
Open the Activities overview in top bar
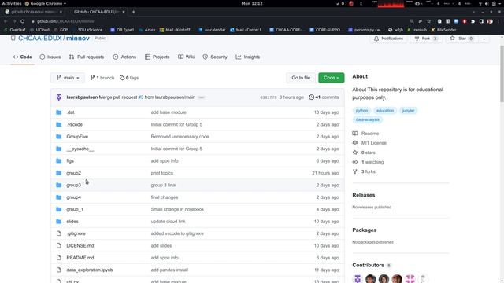[12, 3]
